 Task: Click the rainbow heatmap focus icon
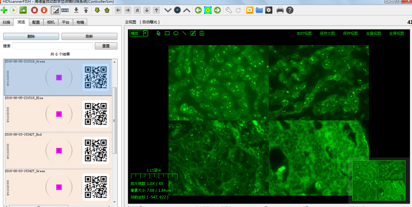tap(208, 10)
